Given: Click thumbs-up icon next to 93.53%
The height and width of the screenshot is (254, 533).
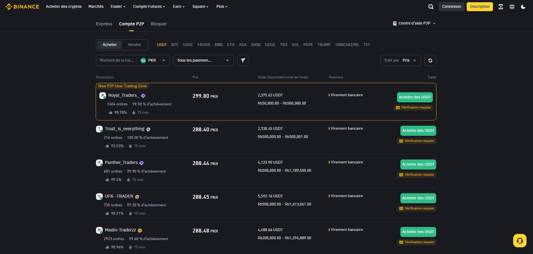Looking at the screenshot, I should click(107, 146).
